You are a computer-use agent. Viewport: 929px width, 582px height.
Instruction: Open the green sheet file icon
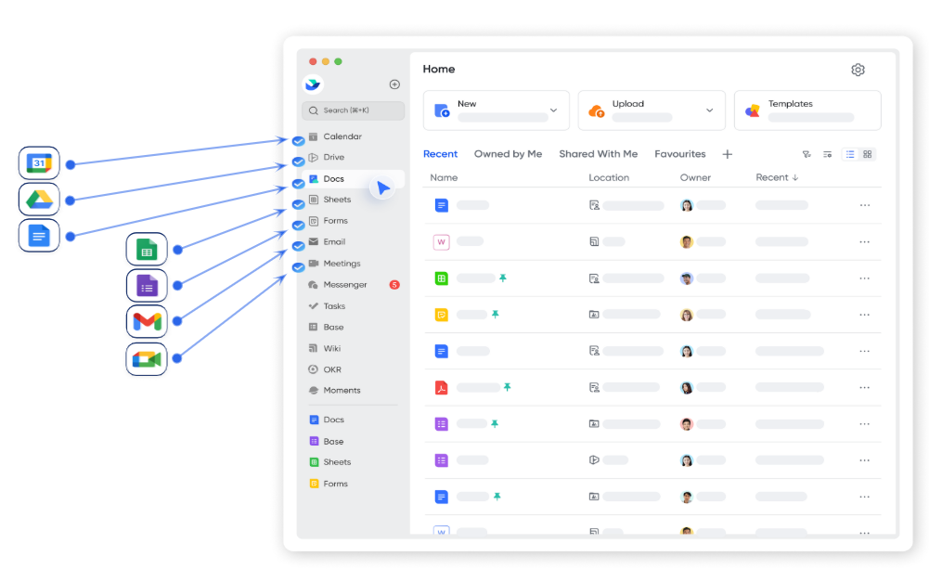(x=442, y=278)
